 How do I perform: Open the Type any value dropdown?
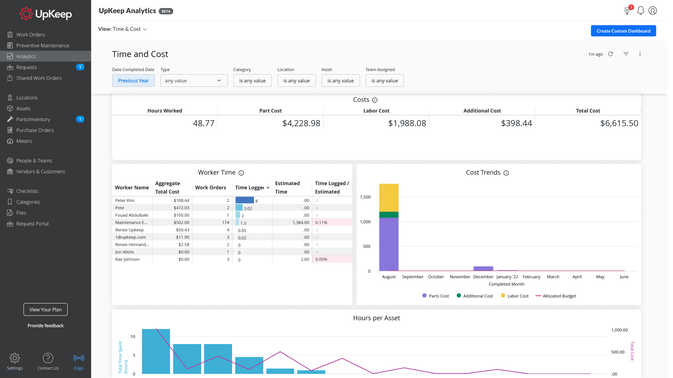(194, 80)
